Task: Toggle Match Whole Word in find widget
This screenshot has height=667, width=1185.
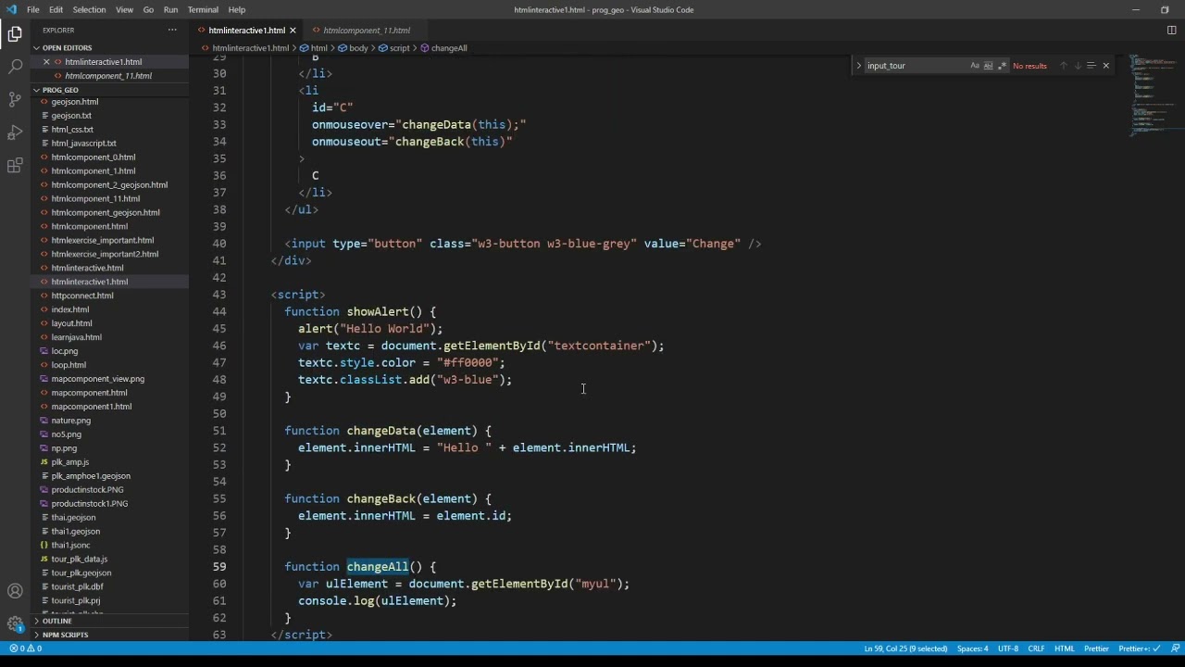Action: coord(988,66)
